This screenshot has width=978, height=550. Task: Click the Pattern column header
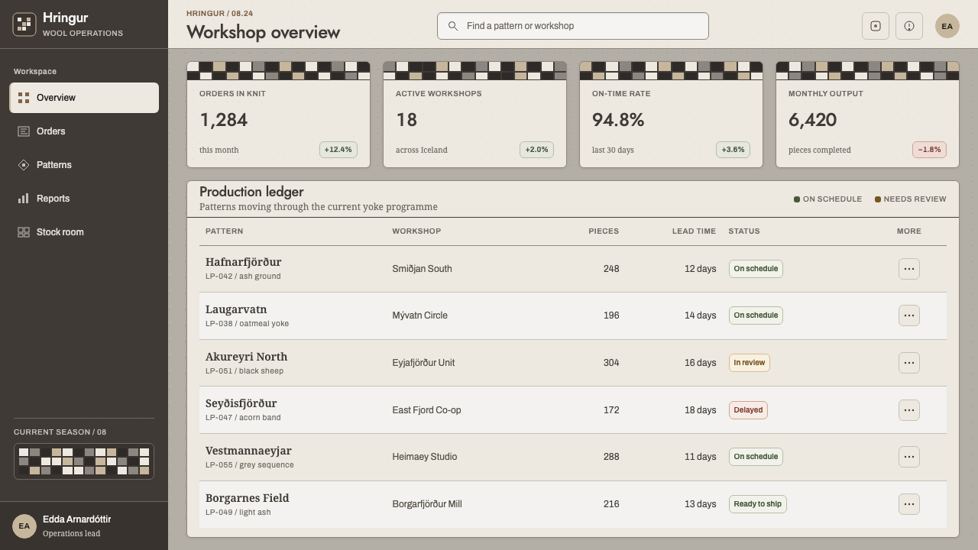click(x=224, y=231)
